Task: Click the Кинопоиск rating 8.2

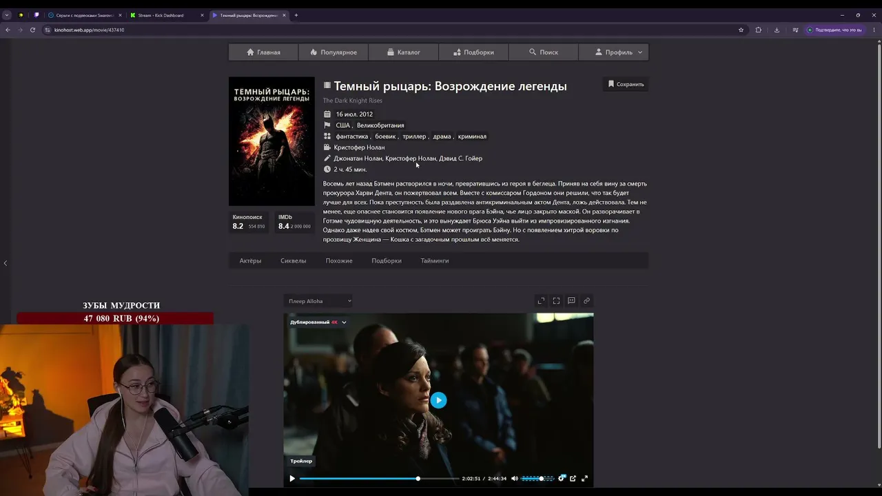Action: click(249, 222)
